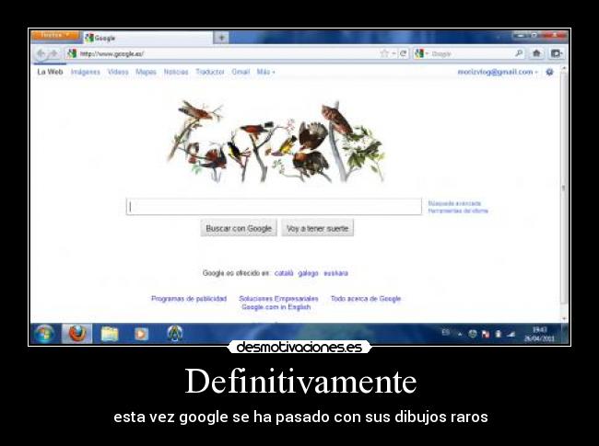
Task: Click the round blue taskbar app icon
Action: [x=175, y=334]
